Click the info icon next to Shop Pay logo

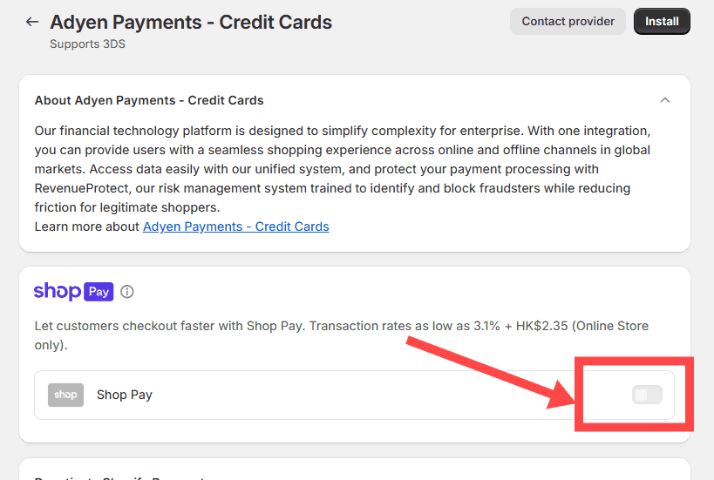click(127, 292)
